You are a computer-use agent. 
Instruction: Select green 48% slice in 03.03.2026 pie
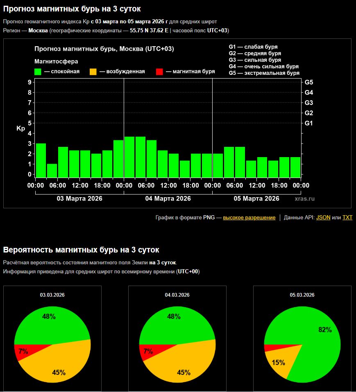[x=49, y=323]
